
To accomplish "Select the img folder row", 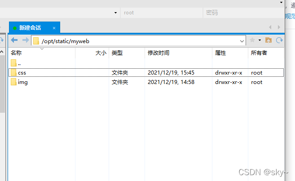I will (146, 82).
